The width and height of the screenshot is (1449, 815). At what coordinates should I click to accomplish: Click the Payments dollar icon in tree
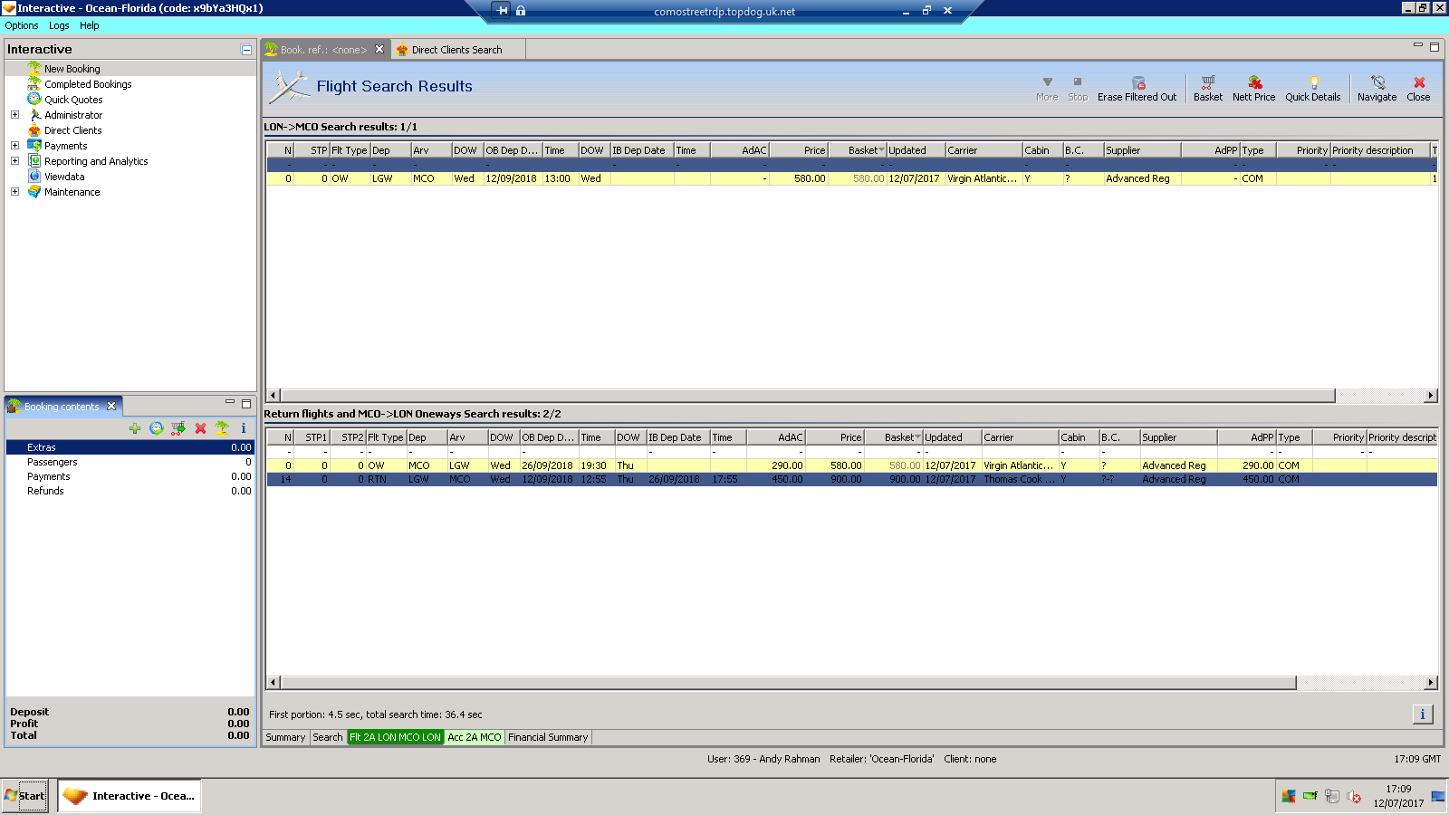pos(34,146)
